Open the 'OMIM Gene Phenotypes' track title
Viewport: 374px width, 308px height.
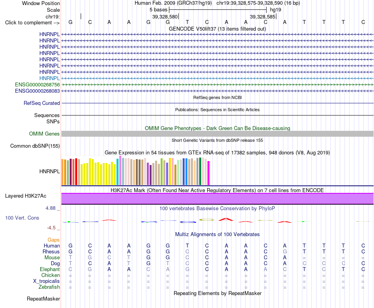pos(217,128)
